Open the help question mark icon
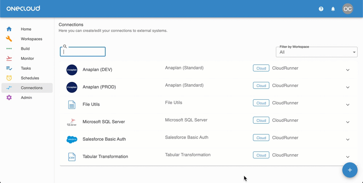This screenshot has height=183, width=363. pyautogui.click(x=321, y=9)
